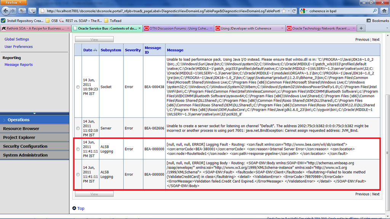This screenshot has width=390, height=219.
Task: Select the BEA-000438 Socket error radio button
Action: coord(78,87)
